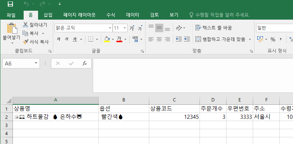Redo the last action
This screenshot has width=293, height=144.
(x=42, y=4)
